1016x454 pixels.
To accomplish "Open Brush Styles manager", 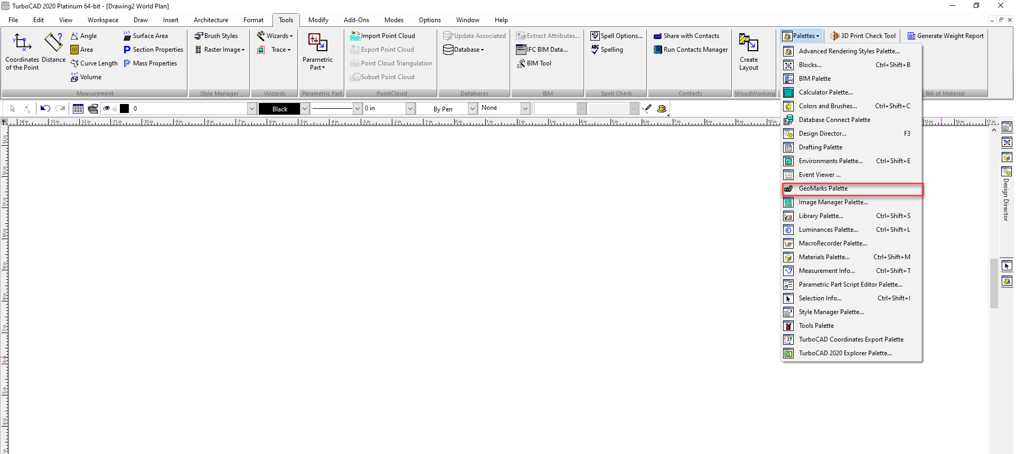I will point(216,36).
